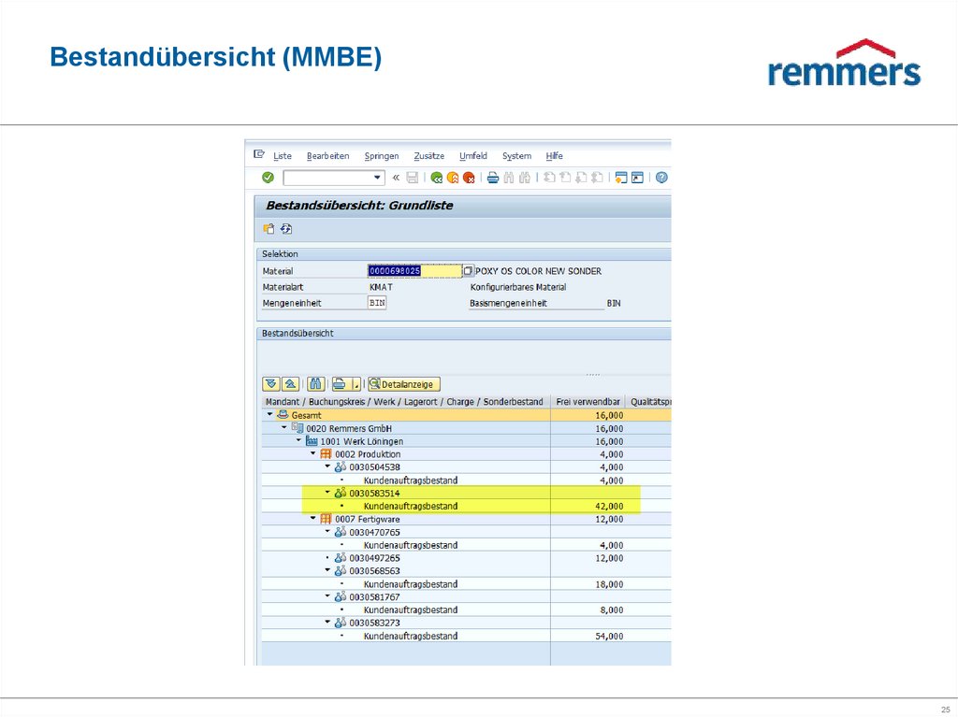Click the Exit session icon
The width and height of the screenshot is (958, 717).
pos(454,178)
